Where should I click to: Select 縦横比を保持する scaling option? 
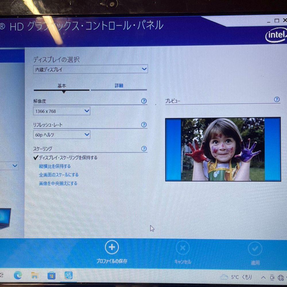[55, 166]
